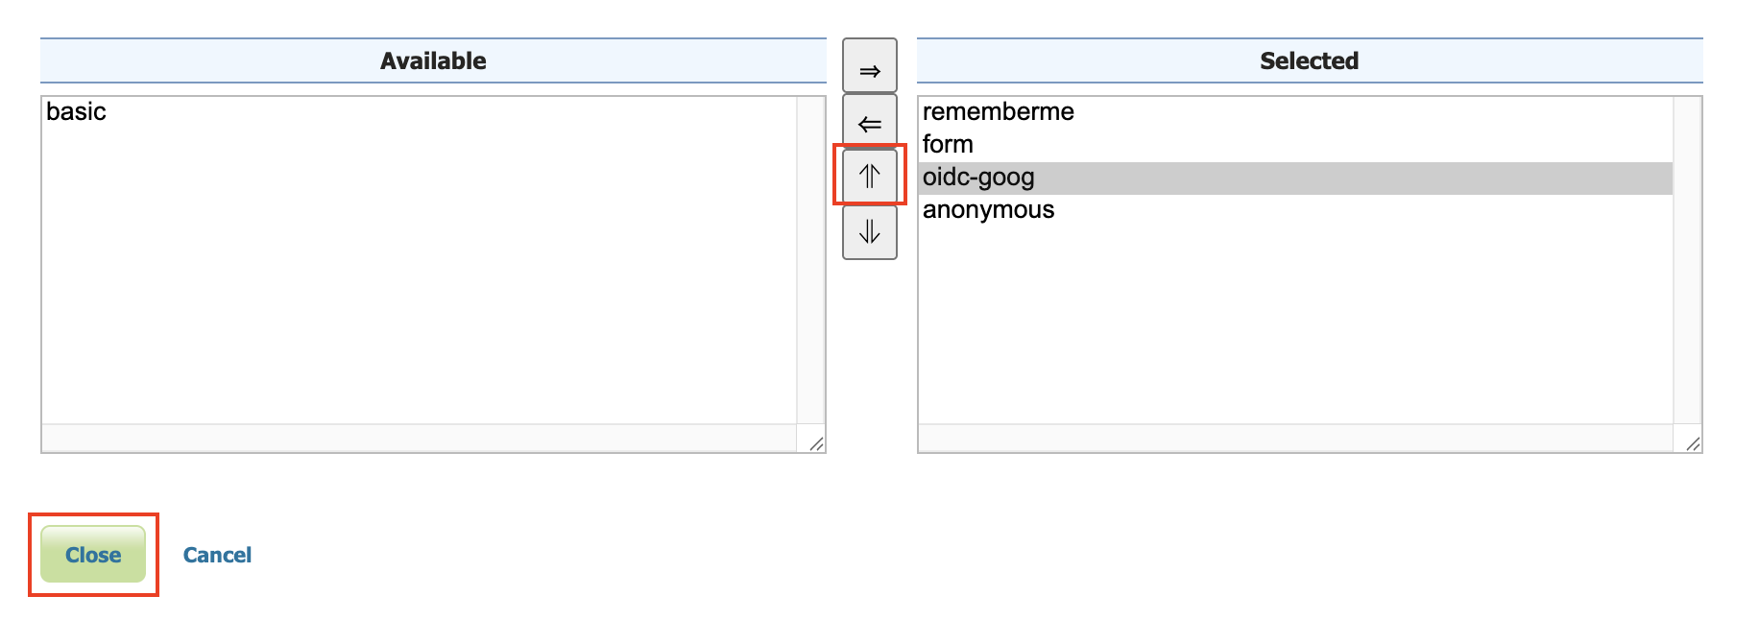Click the resize grip of the Available list

[815, 442]
